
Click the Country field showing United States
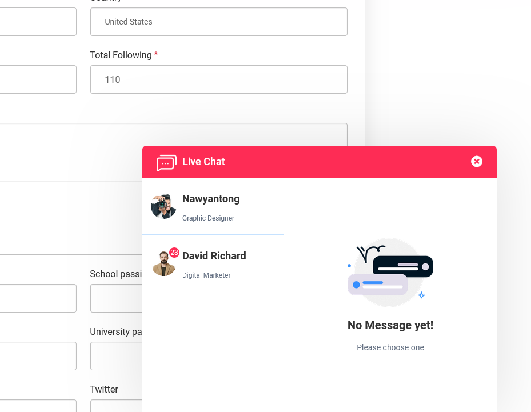(x=218, y=22)
